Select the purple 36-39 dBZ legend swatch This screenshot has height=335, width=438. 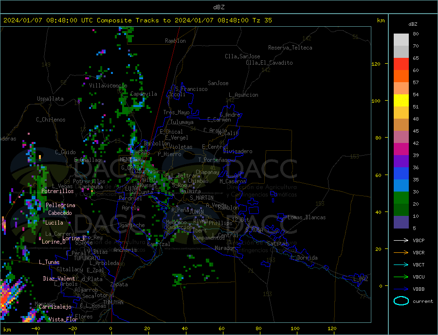401,161
